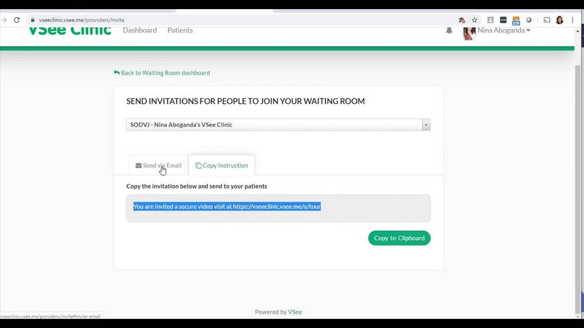Viewport: 584px width, 328px height.
Task: Open the Chrome three-dot menu
Action: click(573, 20)
